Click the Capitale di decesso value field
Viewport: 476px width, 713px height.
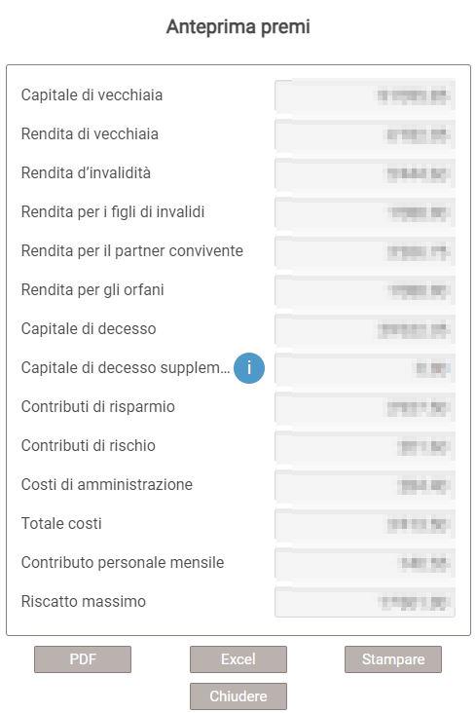[365, 329]
